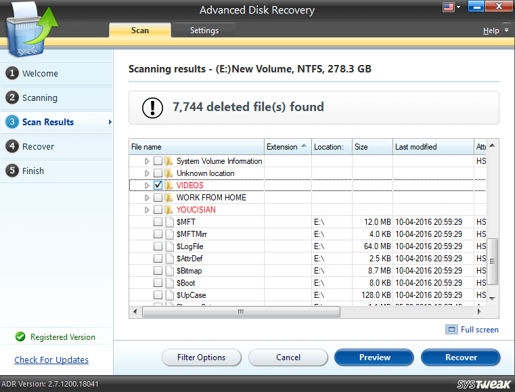
Task: Switch to the Settings tab
Action: coord(204,30)
